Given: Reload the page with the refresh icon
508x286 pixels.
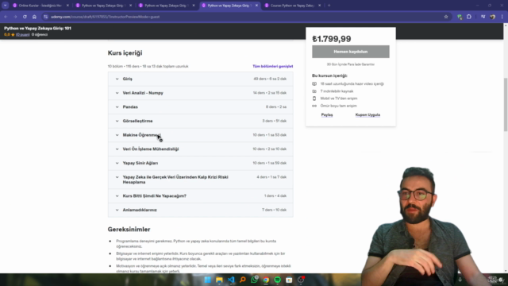Looking at the screenshot, I should pyautogui.click(x=25, y=17).
